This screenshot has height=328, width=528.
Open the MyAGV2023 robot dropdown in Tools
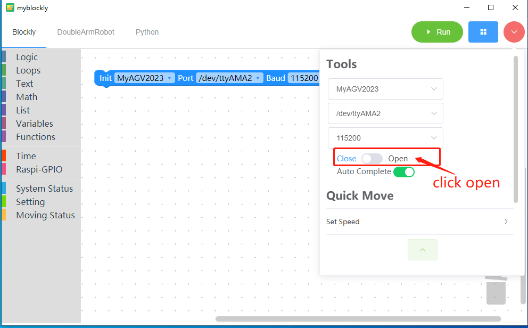tap(385, 89)
